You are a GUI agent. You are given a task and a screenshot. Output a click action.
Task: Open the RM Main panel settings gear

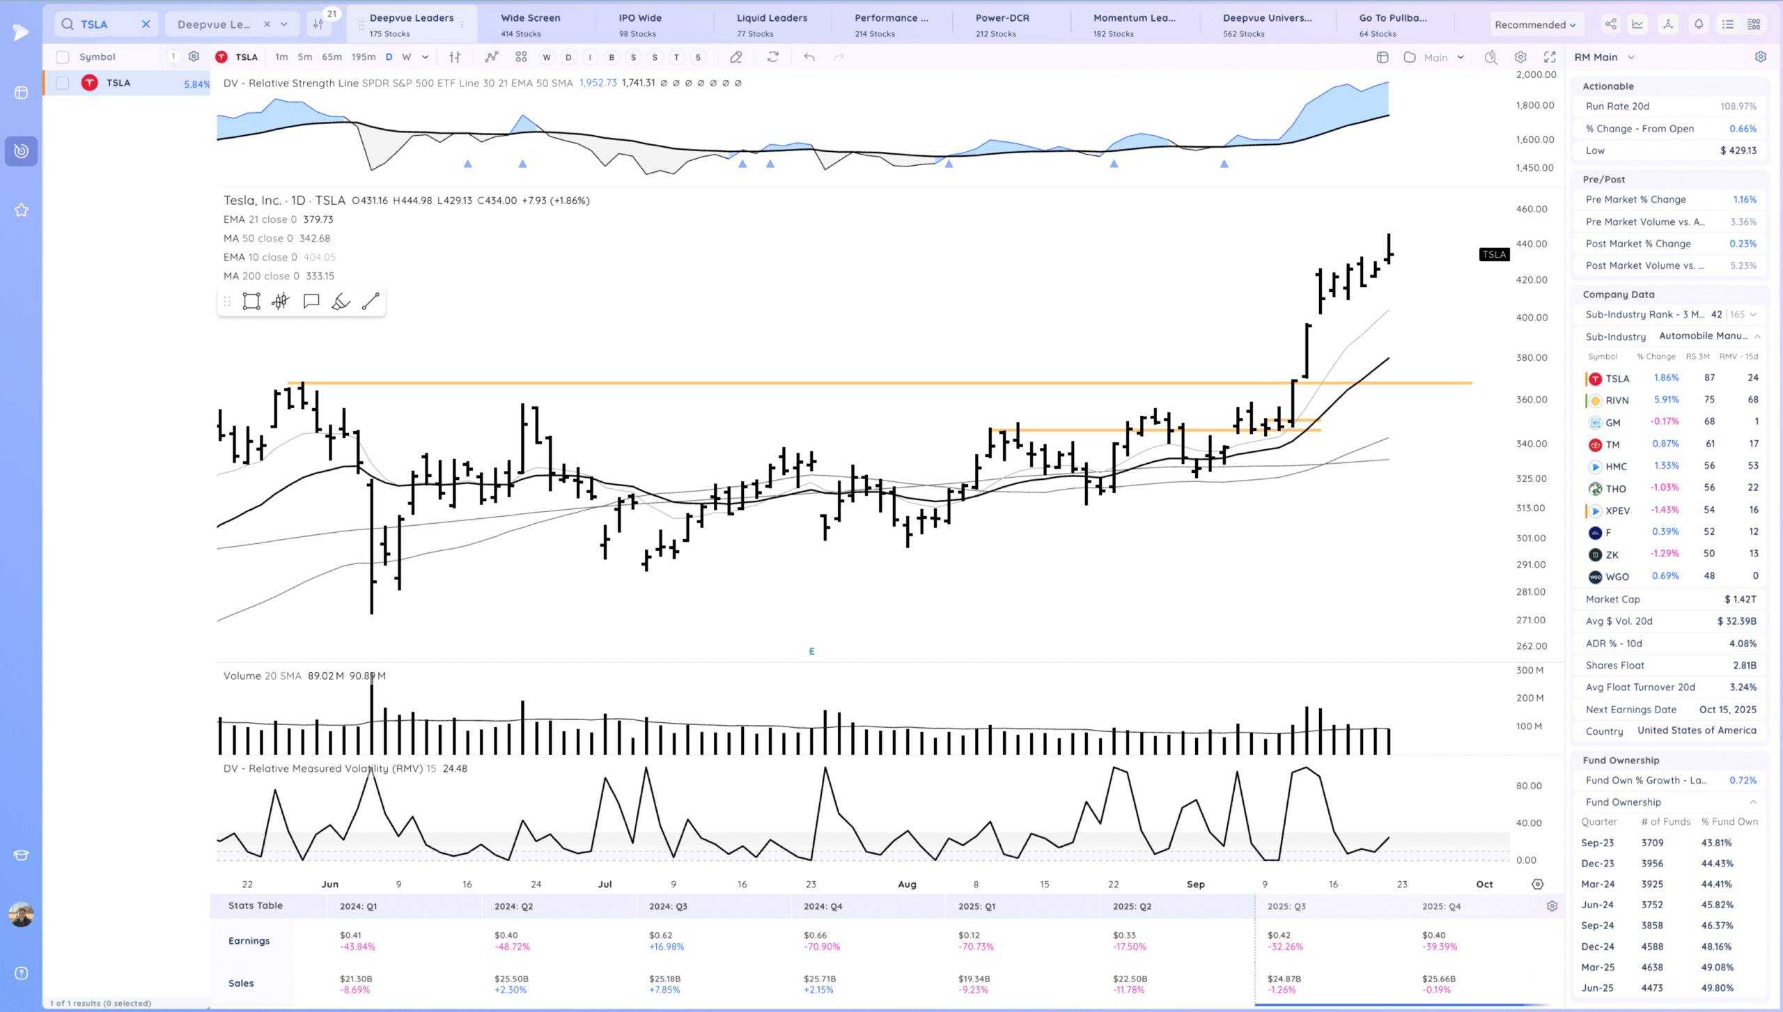click(x=1760, y=57)
